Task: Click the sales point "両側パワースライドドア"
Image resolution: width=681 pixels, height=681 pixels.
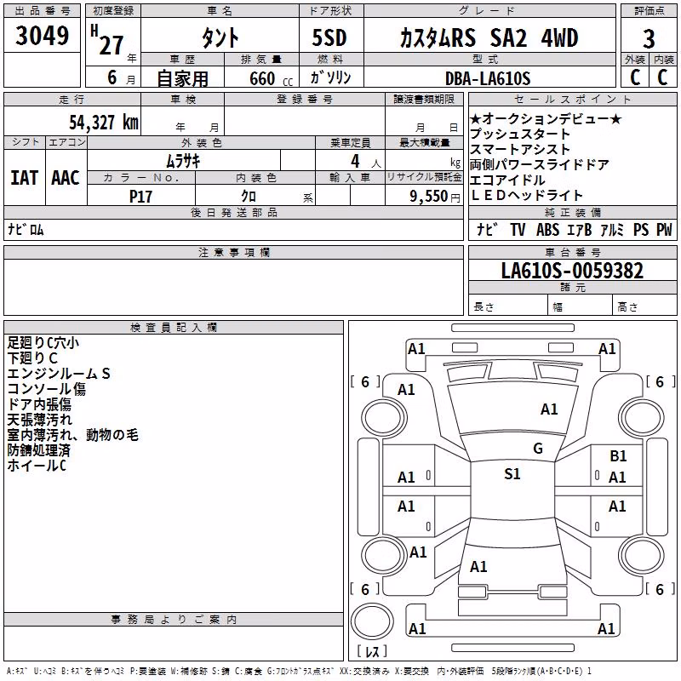Action: [x=540, y=164]
